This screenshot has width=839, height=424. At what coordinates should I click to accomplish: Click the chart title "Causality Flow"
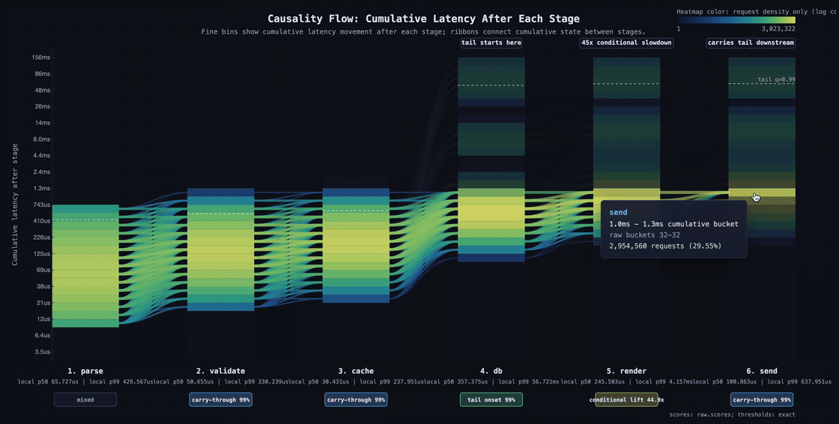tap(424, 19)
